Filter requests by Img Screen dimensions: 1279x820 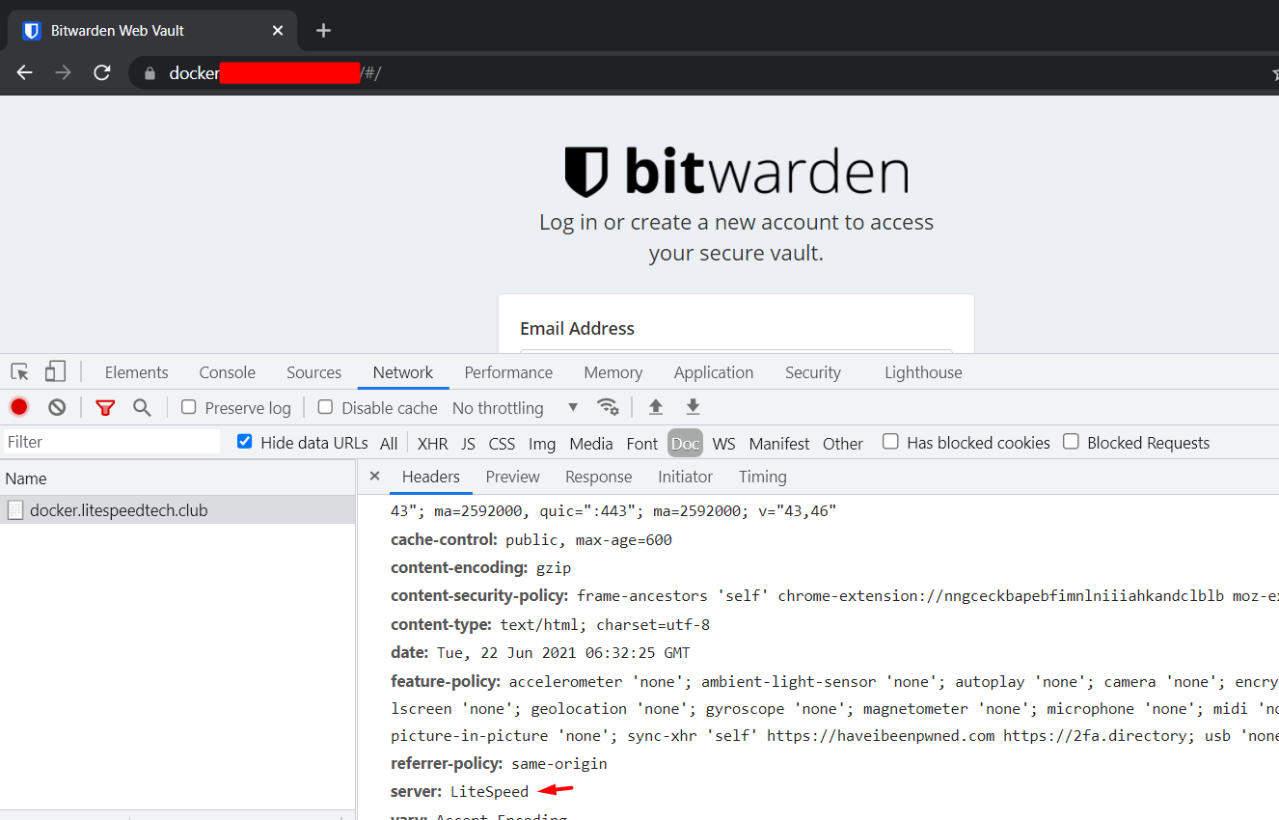tap(542, 444)
